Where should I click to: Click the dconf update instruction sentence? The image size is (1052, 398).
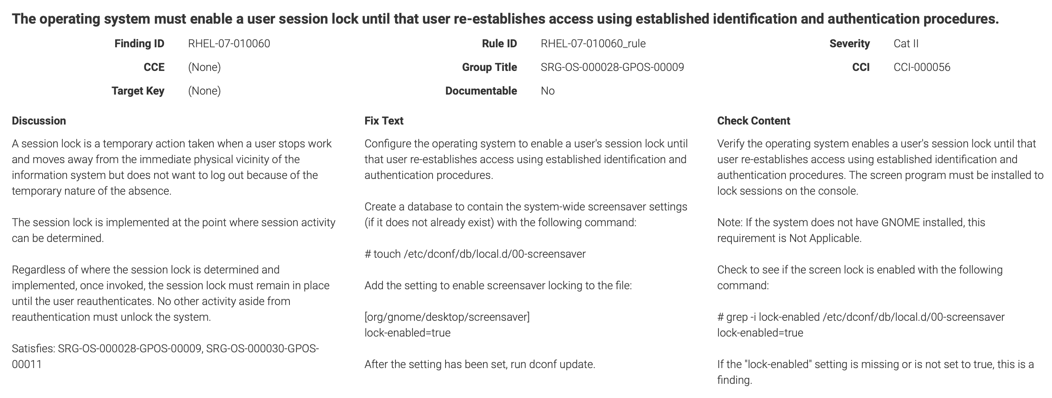[480, 364]
